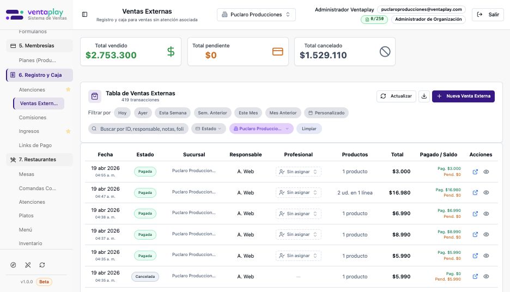
Task: Open the Puclaro Producciones organization selector
Action: [256, 15]
